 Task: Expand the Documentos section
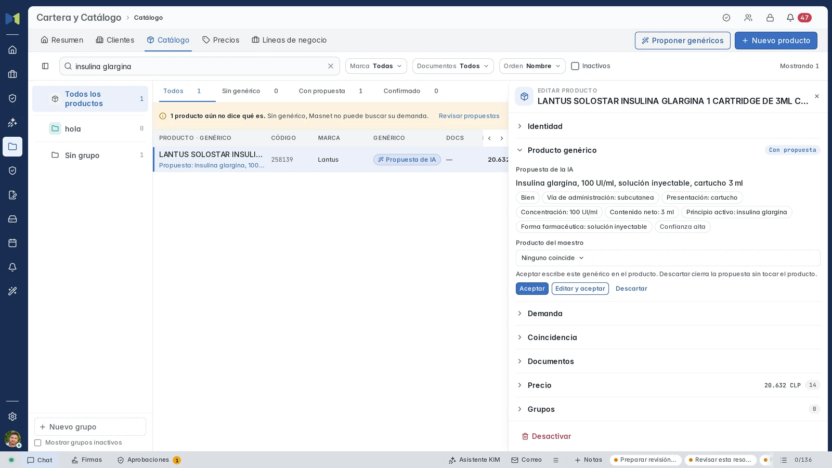coord(668,361)
